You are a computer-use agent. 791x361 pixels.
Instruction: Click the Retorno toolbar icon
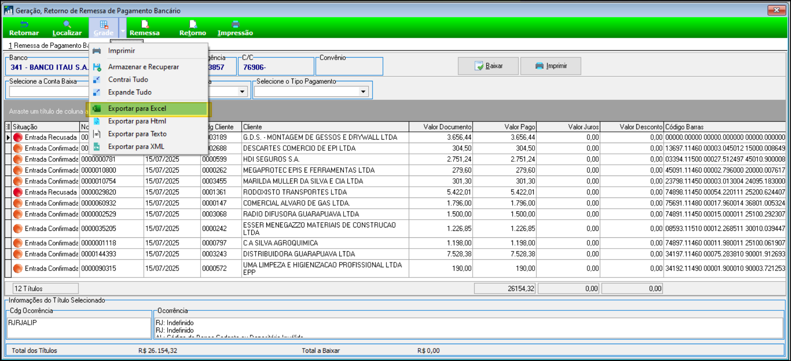(x=193, y=28)
